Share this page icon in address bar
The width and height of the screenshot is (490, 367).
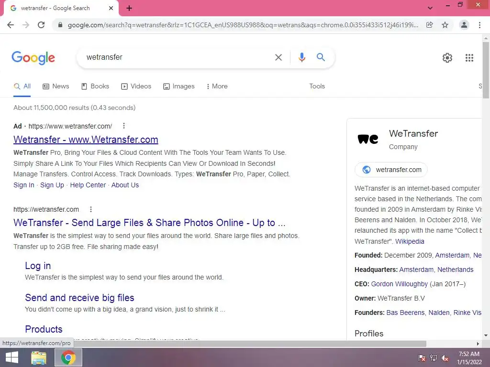430,25
